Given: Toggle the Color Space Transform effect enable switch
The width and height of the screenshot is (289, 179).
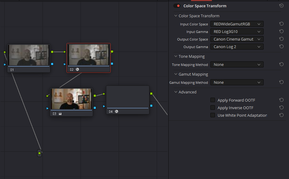Looking at the screenshot, I should 177,6.
